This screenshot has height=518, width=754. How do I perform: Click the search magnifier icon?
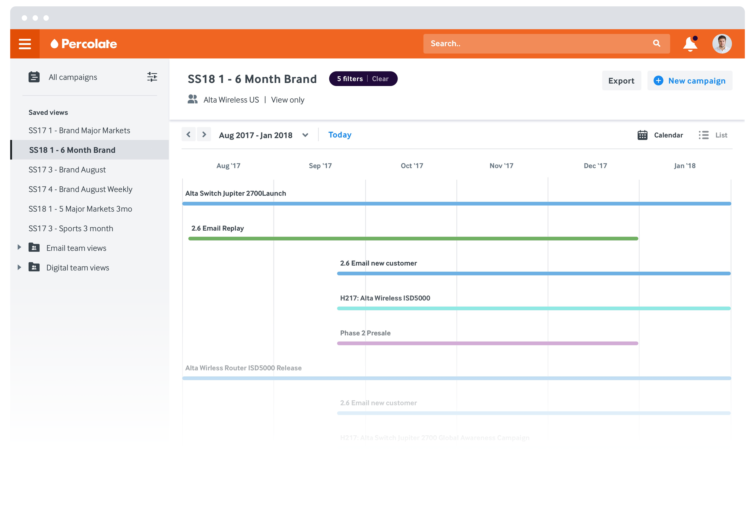657,43
